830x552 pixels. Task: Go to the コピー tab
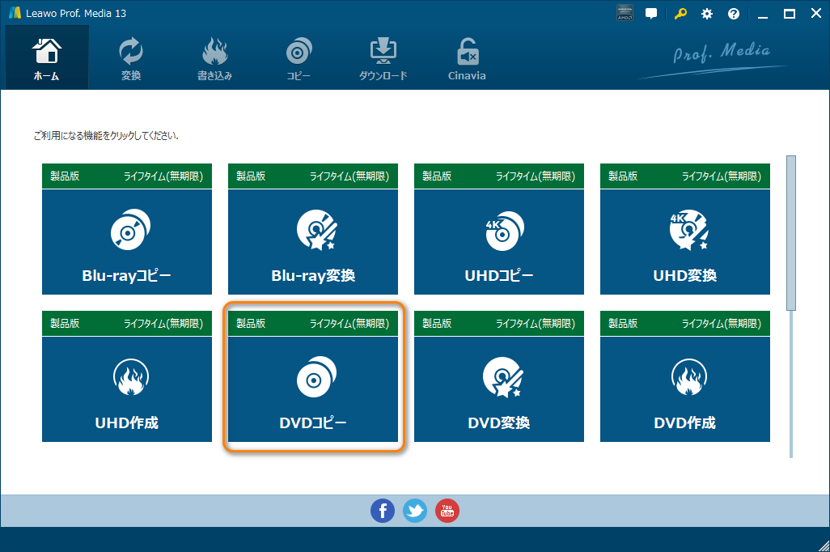(x=299, y=58)
